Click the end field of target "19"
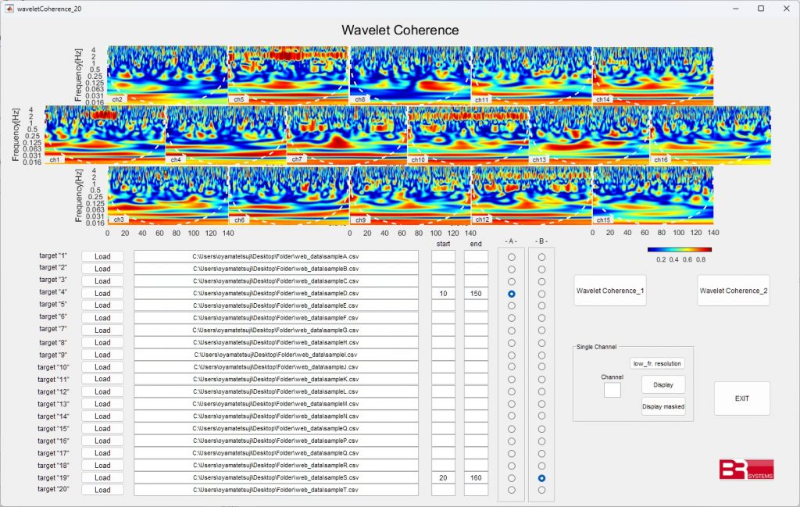Viewport: 800px width, 507px height. pos(476,477)
